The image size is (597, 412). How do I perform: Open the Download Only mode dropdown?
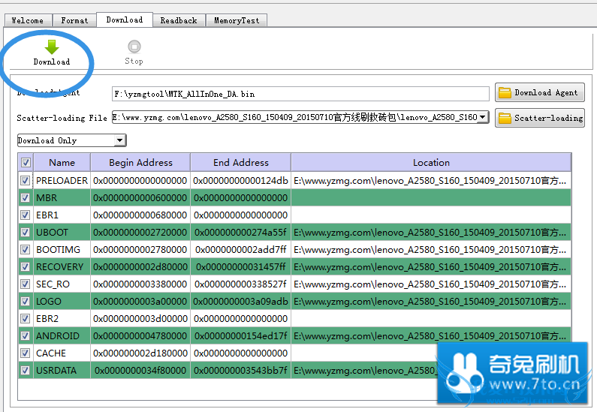(x=120, y=140)
